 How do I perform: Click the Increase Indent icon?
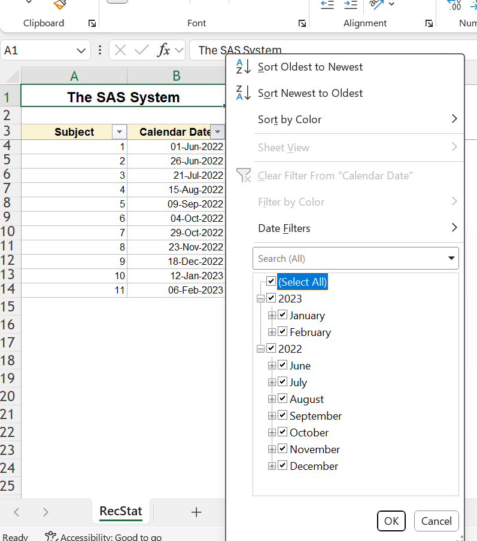coord(350,5)
